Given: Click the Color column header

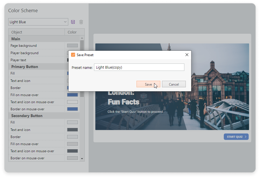Looking at the screenshot, I should pyautogui.click(x=72, y=32).
